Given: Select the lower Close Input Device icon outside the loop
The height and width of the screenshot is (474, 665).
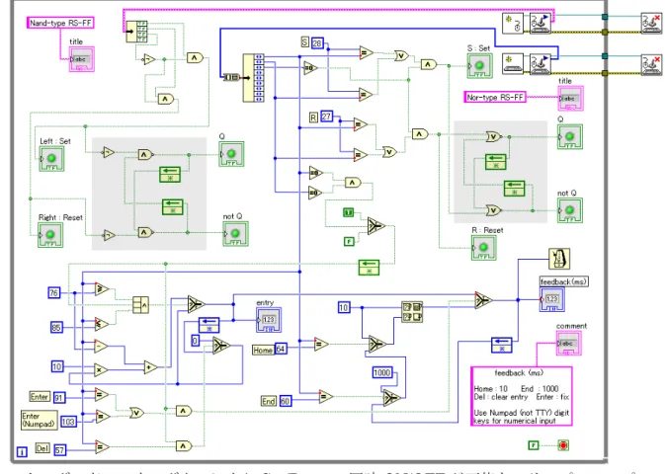Looking at the screenshot, I should 651,65.
